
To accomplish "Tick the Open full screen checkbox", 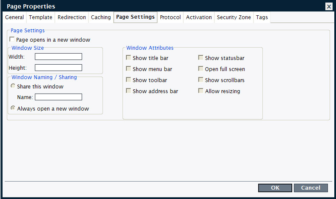I will point(201,69).
